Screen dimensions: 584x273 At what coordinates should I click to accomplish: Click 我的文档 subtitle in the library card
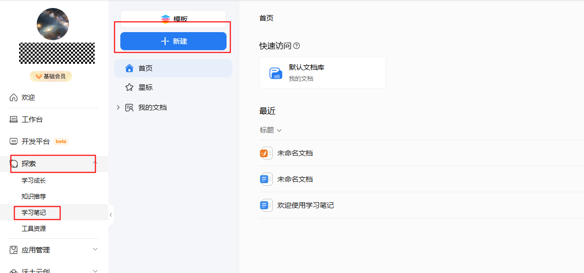[301, 79]
